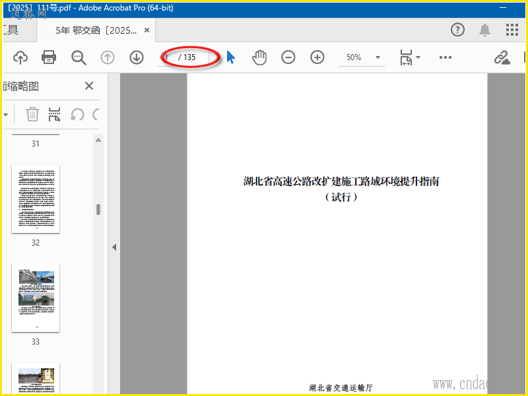Click the document title 湖北省高速公路改扩建施工路域环境提升指南
Viewport: 528px width, 396px height.
click(x=341, y=181)
